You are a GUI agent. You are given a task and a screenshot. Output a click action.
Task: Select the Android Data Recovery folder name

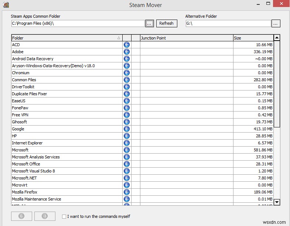pos(33,59)
